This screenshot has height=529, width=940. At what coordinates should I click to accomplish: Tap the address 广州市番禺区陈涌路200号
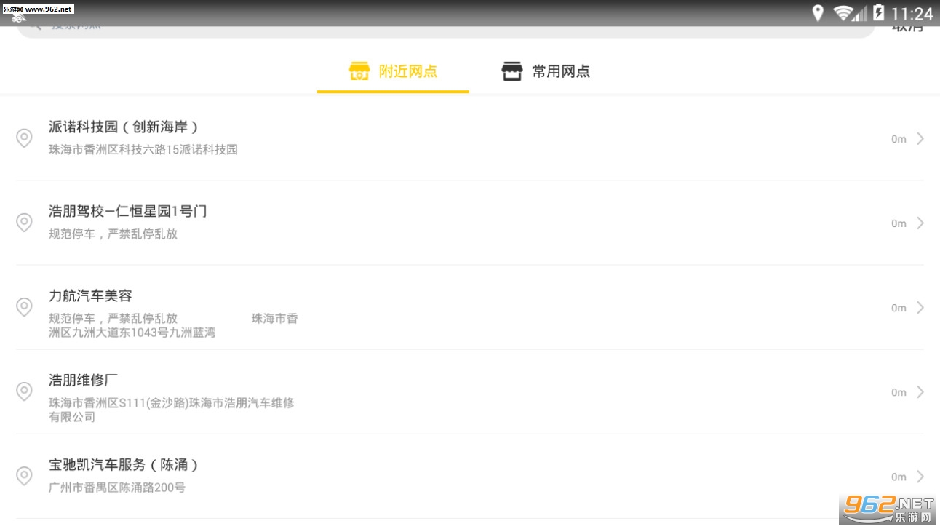[x=117, y=488]
